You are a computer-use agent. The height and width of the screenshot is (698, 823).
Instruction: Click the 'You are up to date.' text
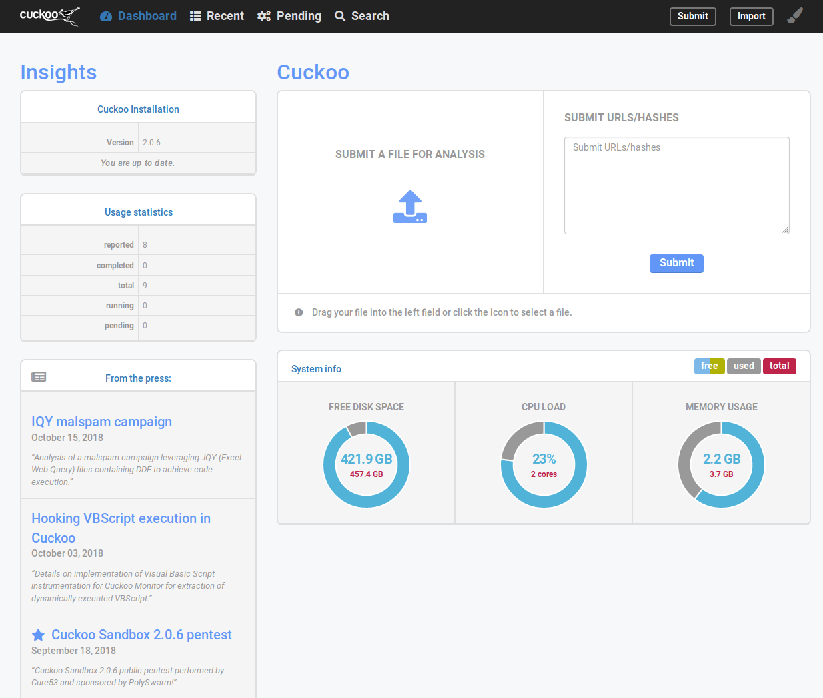pos(138,163)
